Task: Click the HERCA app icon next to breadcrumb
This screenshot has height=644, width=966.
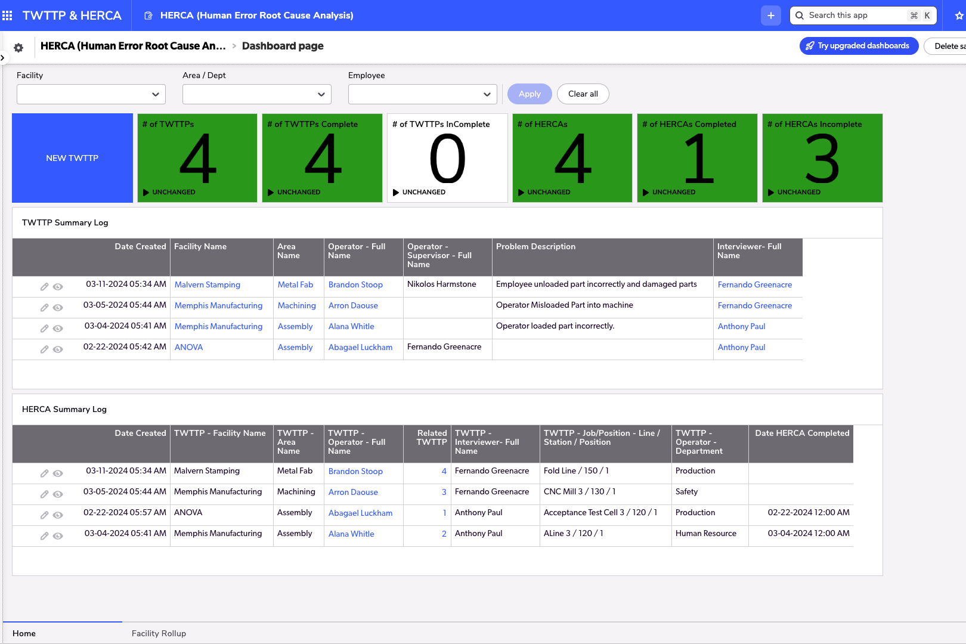Action: [x=147, y=15]
